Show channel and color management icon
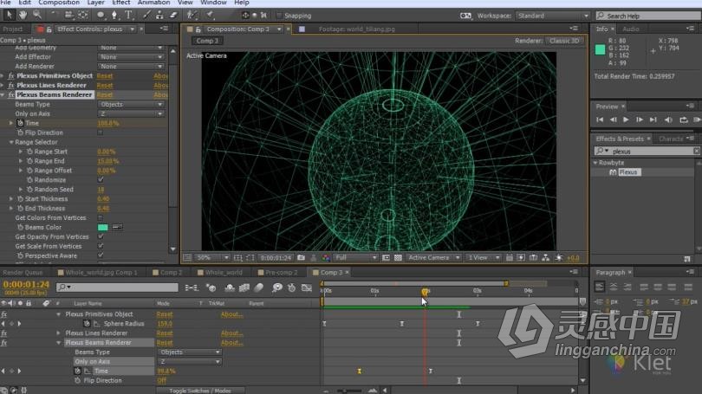The width and height of the screenshot is (702, 394). click(326, 257)
